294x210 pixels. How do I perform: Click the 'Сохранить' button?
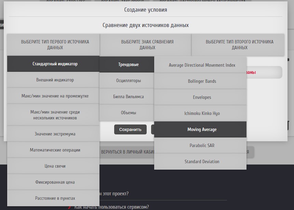130,130
